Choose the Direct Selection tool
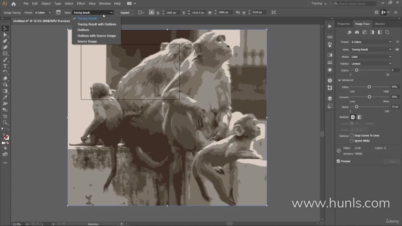Screen dimensions: 402x226 tap(5, 35)
